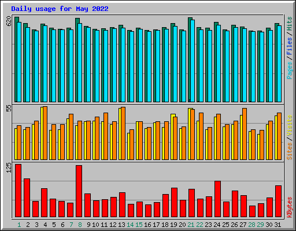
Task: Click day label '13' on the x-axis
Action: (121, 225)
